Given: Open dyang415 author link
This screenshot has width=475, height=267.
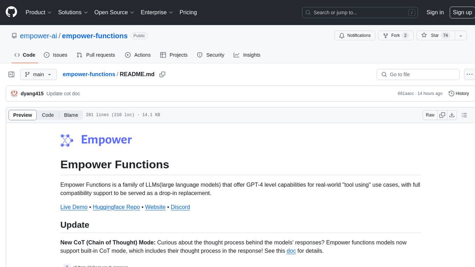Looking at the screenshot, I should point(32,94).
